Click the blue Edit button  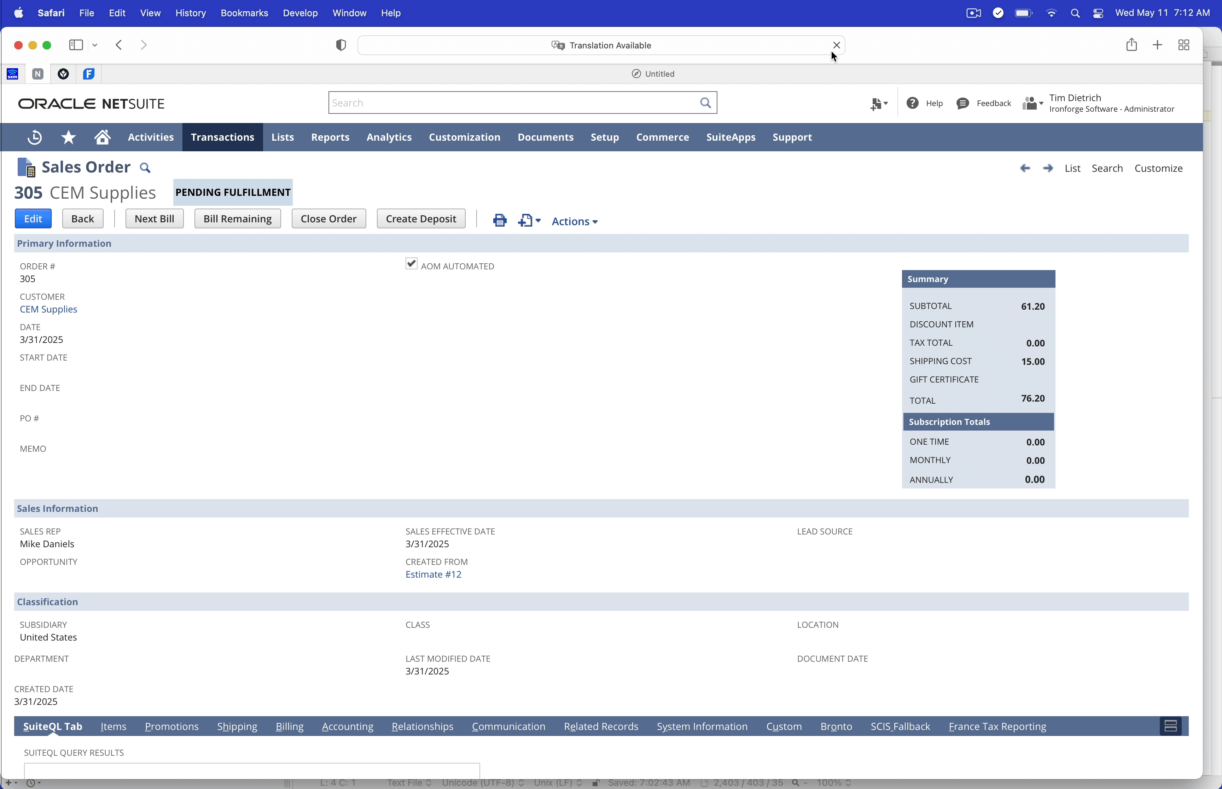(x=33, y=219)
